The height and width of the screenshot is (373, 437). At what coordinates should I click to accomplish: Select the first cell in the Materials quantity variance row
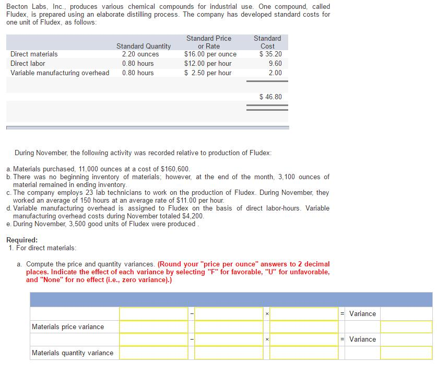pos(153,353)
